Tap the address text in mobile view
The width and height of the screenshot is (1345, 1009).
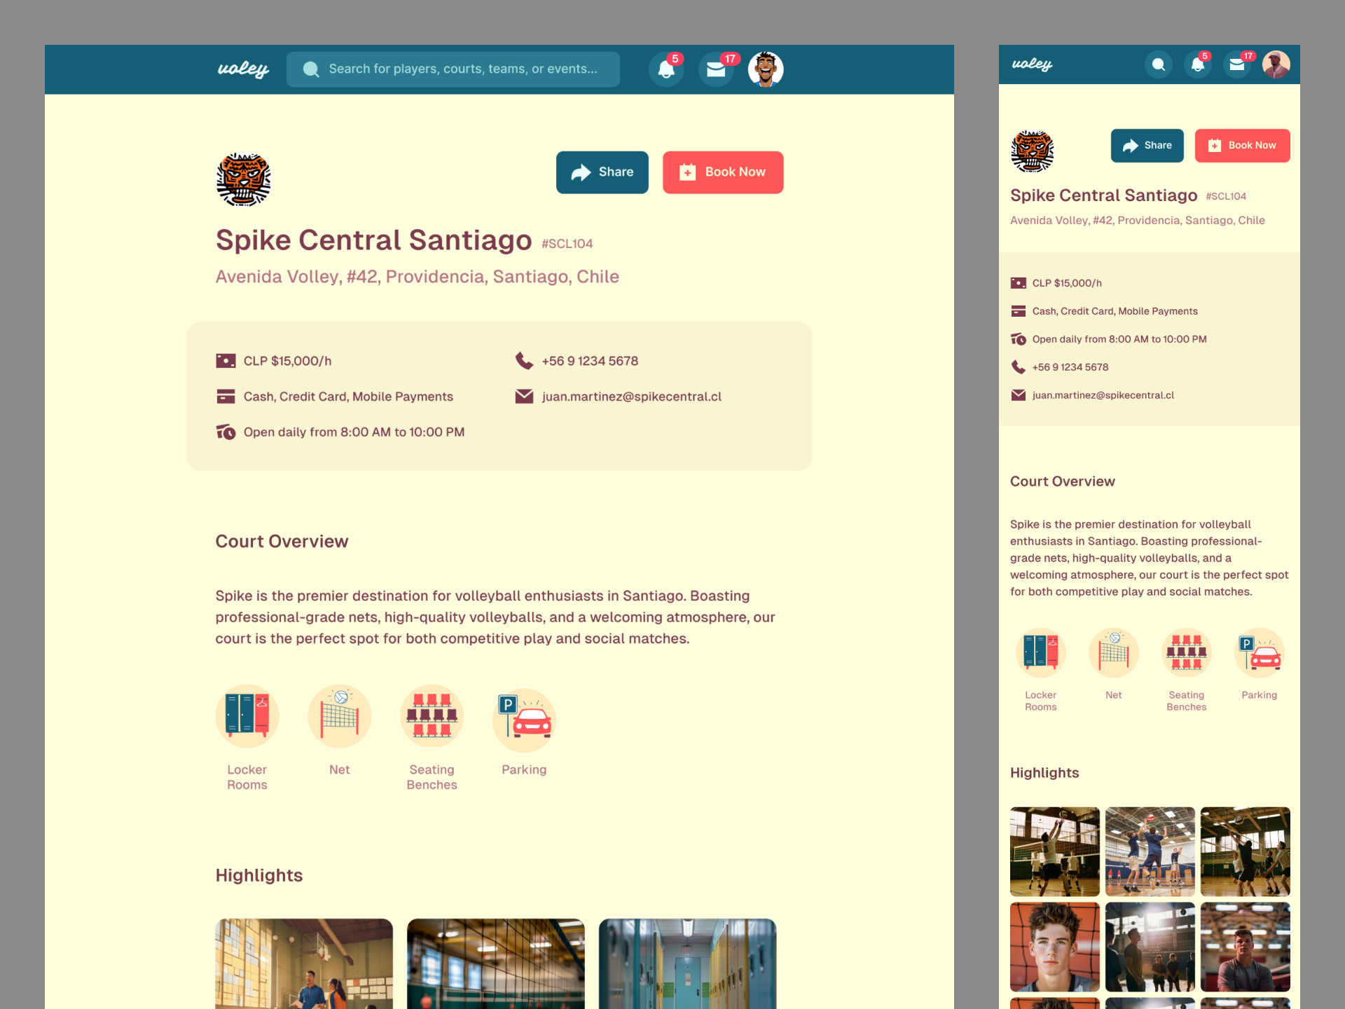[1138, 220]
